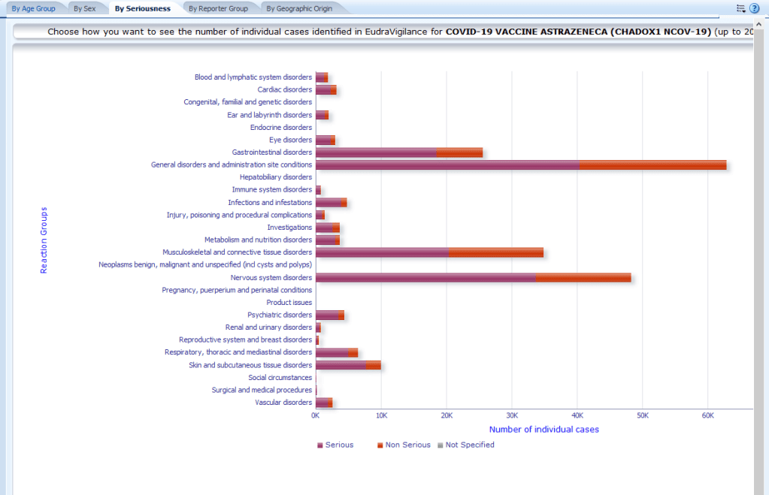Click the blue help question mark icon
The width and height of the screenshot is (769, 495).
click(x=755, y=8)
